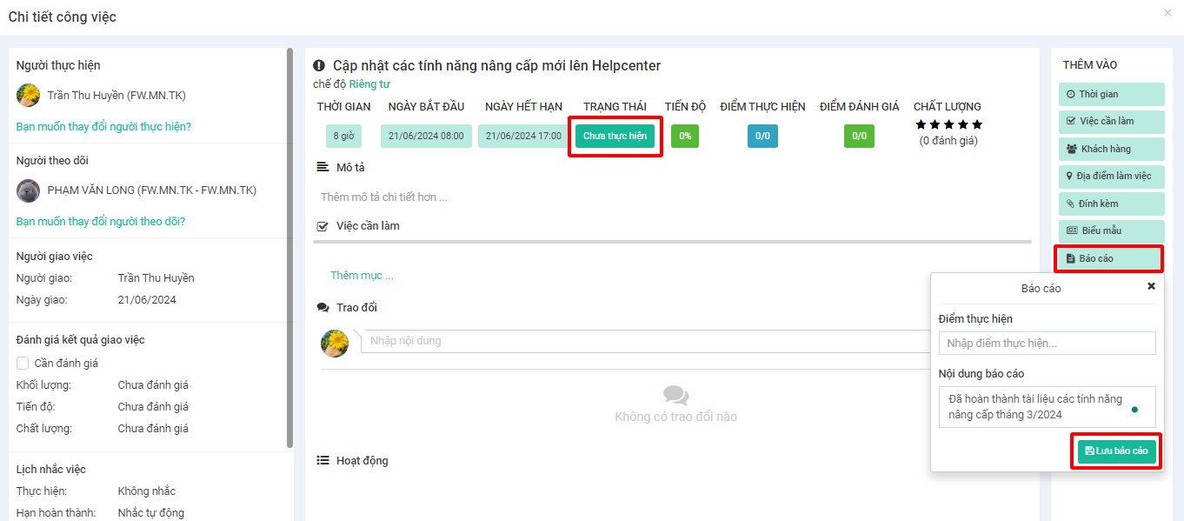The width and height of the screenshot is (1184, 521).
Task: Select Đính kèm in Thêm vào panel
Action: [x=1111, y=204]
